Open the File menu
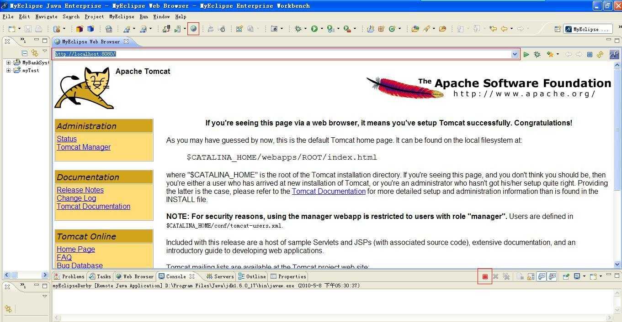The height and width of the screenshot is (322, 622). pyautogui.click(x=8, y=16)
